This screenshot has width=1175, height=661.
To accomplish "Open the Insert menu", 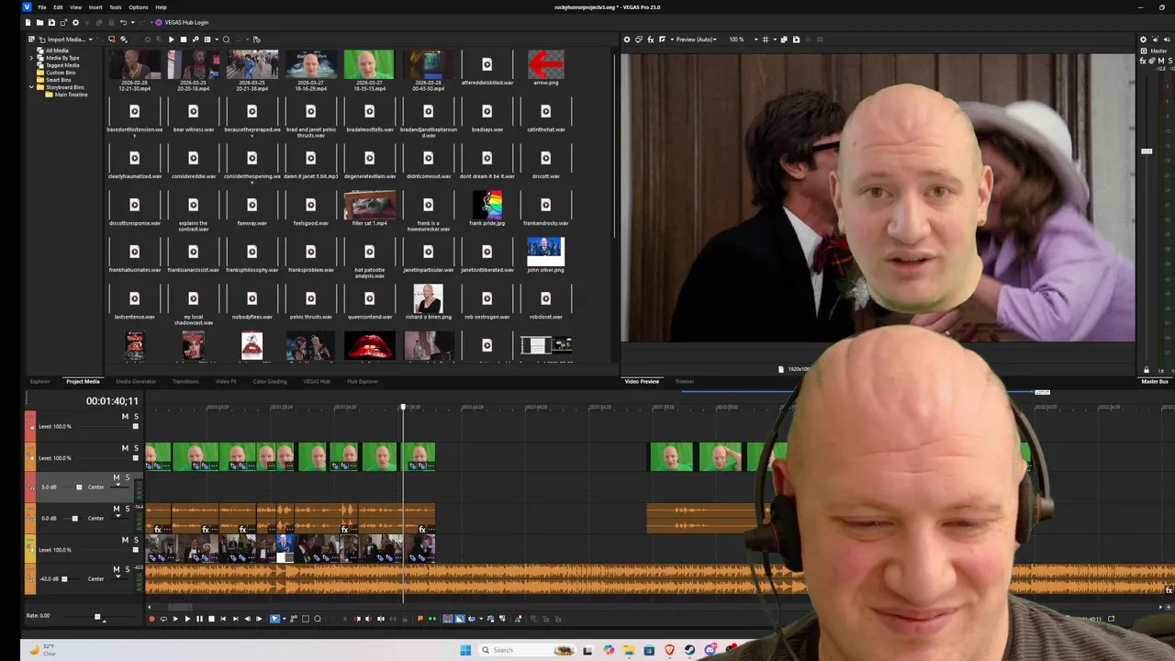I will pos(95,7).
